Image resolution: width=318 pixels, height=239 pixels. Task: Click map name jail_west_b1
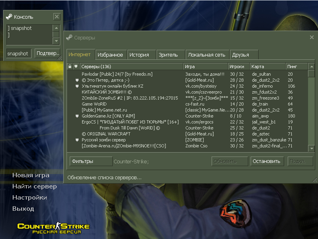[x=264, y=122]
